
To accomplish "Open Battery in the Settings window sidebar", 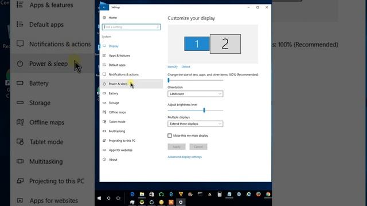I will point(114,93).
